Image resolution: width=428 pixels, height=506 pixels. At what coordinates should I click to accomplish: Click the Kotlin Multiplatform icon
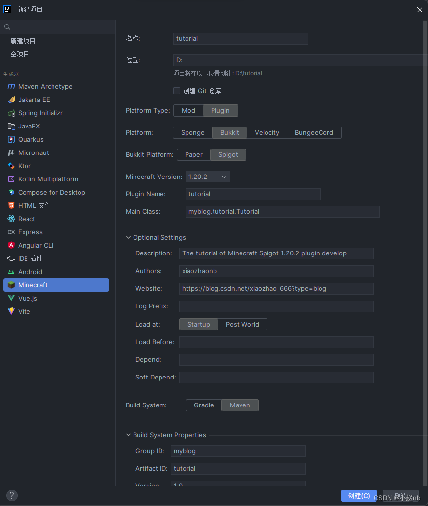pos(11,179)
